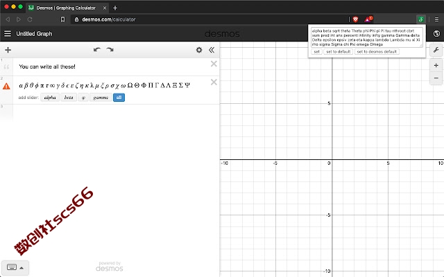Viewport: 444px width, 277px height.
Task: Delete the Greek letters expression row
Action: 214,82
